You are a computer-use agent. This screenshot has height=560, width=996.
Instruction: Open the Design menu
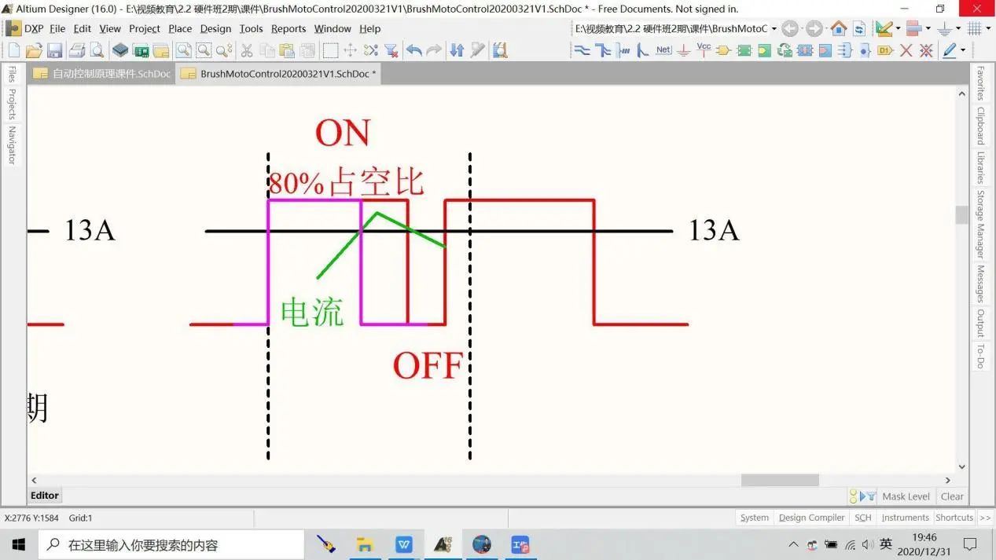point(215,28)
